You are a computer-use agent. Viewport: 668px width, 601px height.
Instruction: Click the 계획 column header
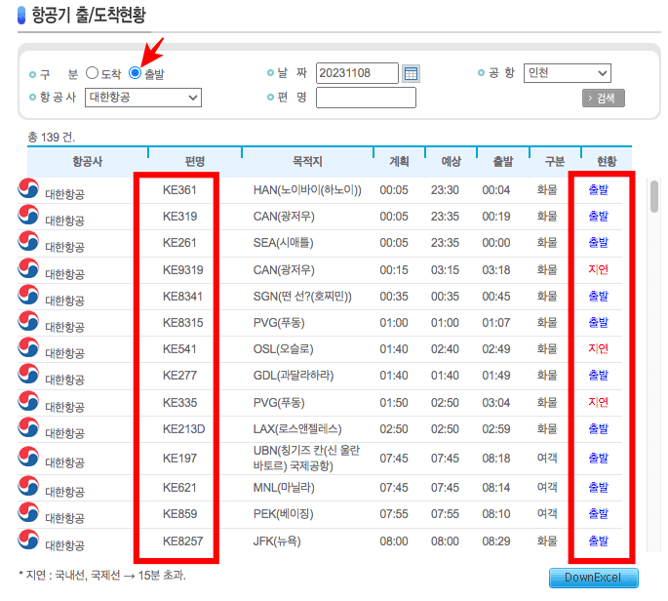click(x=399, y=162)
